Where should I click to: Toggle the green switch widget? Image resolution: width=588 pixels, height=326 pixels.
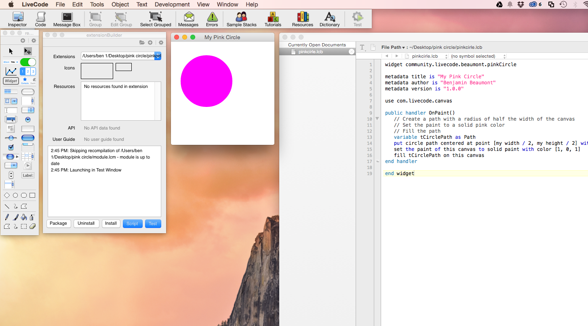[x=28, y=62]
